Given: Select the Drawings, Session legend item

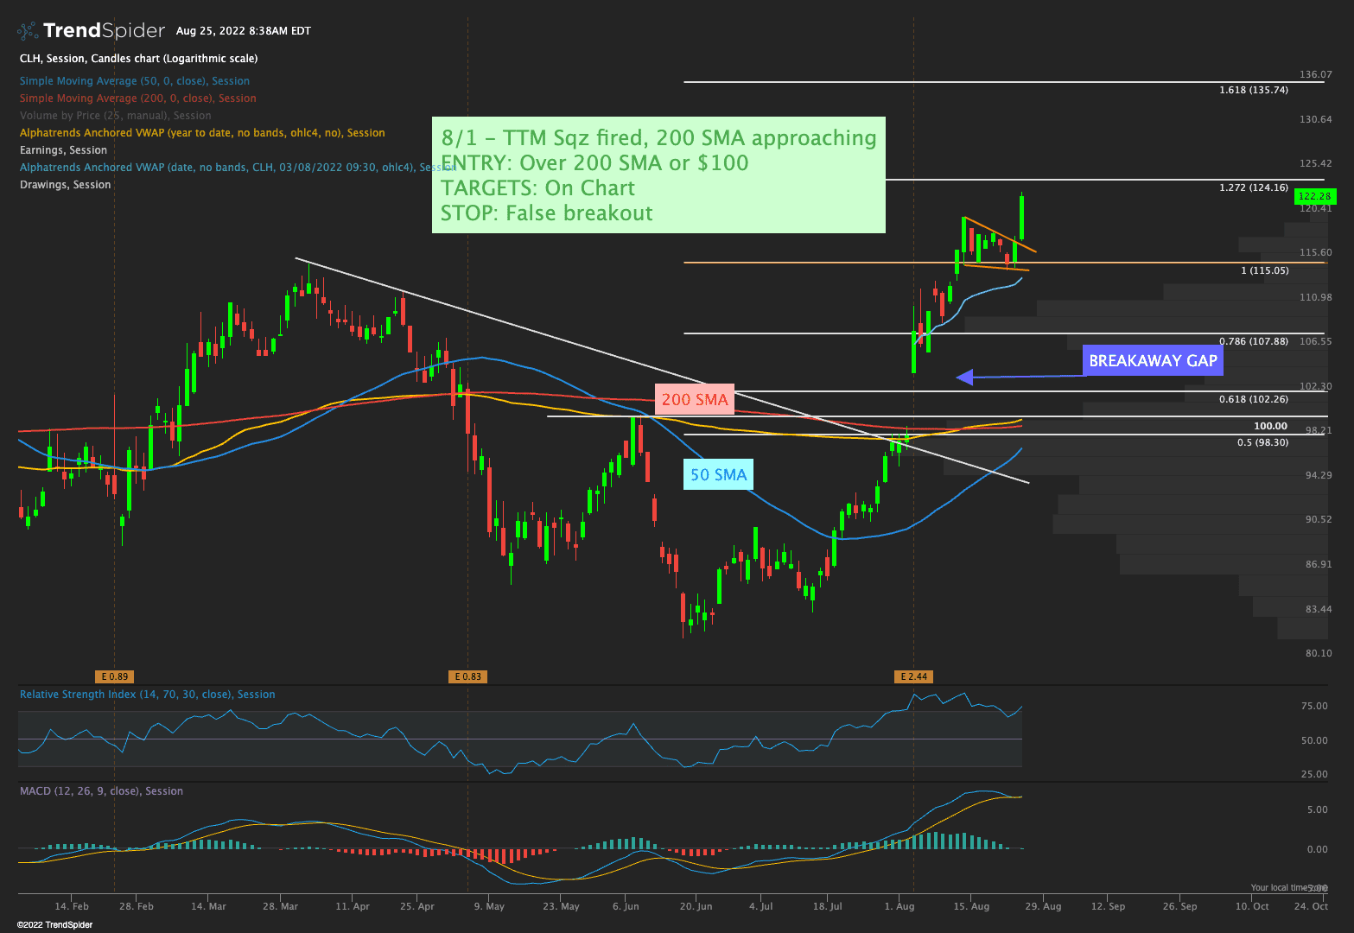Looking at the screenshot, I should (x=65, y=185).
